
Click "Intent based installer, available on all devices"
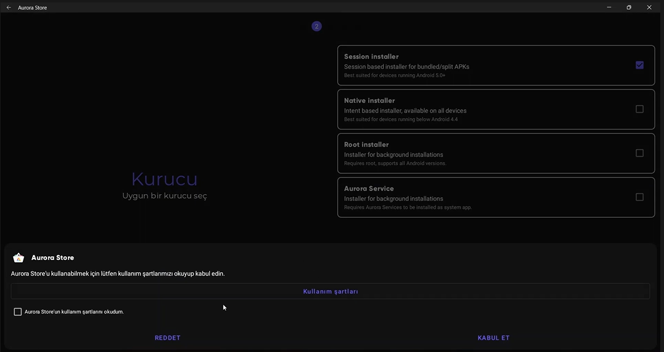[405, 111]
